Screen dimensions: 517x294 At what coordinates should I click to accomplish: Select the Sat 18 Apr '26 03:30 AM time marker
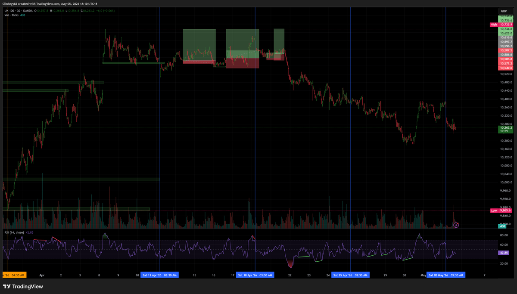click(255, 275)
